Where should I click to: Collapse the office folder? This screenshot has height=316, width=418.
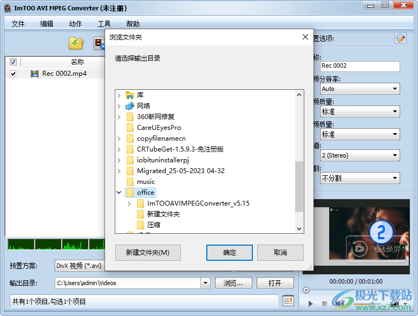tap(119, 193)
